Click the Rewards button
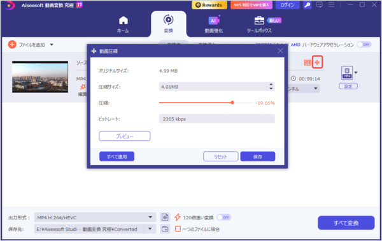Screen dimensions: 382x241 pyautogui.click(x=209, y=5)
